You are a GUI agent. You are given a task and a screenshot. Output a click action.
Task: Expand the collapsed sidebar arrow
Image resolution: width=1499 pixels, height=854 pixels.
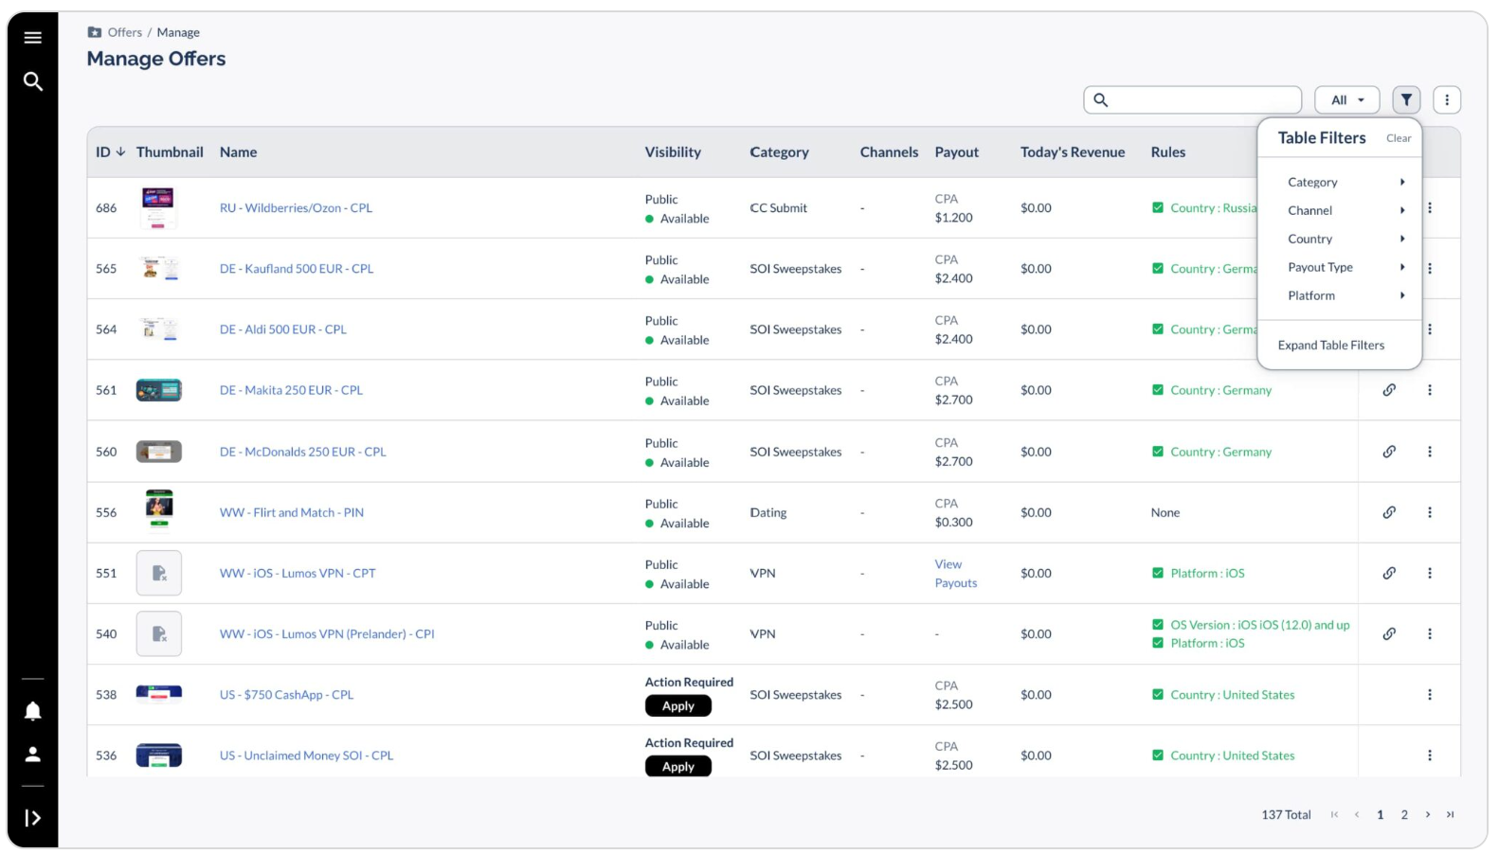click(x=33, y=818)
